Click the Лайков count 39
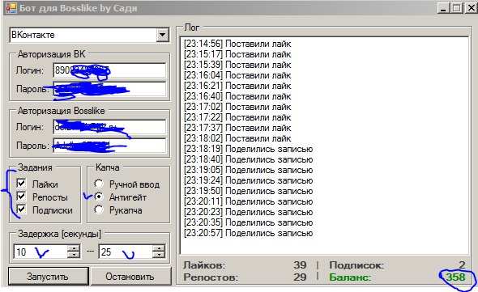This screenshot has height=292, width=478. (x=300, y=264)
